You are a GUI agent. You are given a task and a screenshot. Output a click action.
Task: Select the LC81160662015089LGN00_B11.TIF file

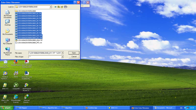(29, 38)
